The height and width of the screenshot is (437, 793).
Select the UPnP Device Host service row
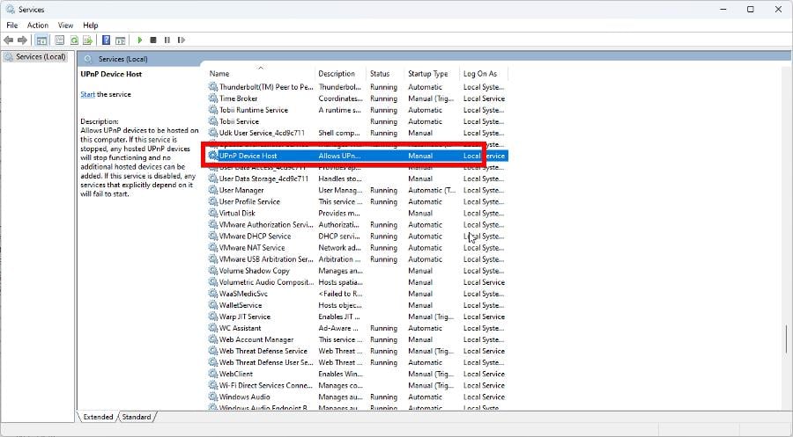point(357,156)
